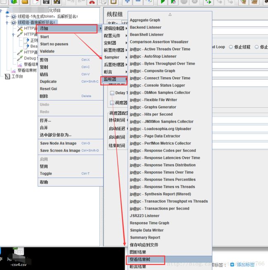Click Toggle in the context menu

pyautogui.click(x=71, y=173)
